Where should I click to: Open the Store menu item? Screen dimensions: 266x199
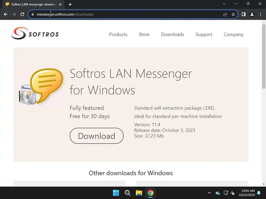[144, 34]
